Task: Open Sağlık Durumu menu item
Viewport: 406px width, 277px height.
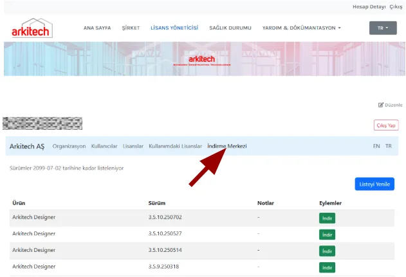Action: tap(230, 28)
